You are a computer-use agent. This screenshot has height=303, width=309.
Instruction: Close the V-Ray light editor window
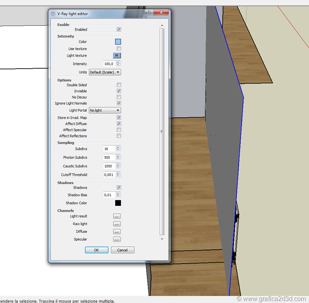[161, 13]
